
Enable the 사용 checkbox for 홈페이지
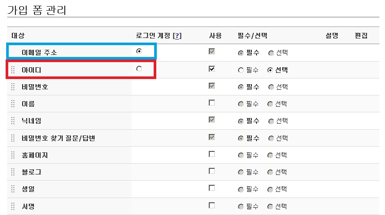point(212,154)
